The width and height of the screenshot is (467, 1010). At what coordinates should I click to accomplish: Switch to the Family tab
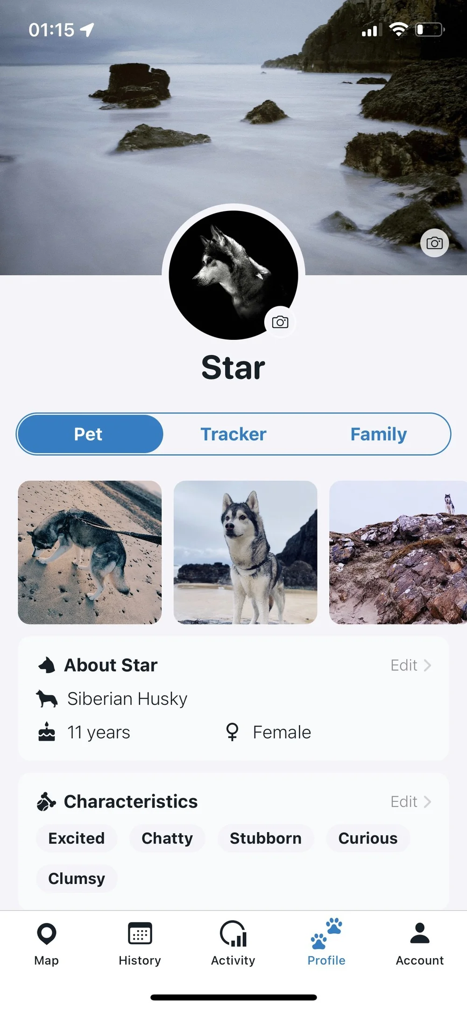point(378,434)
